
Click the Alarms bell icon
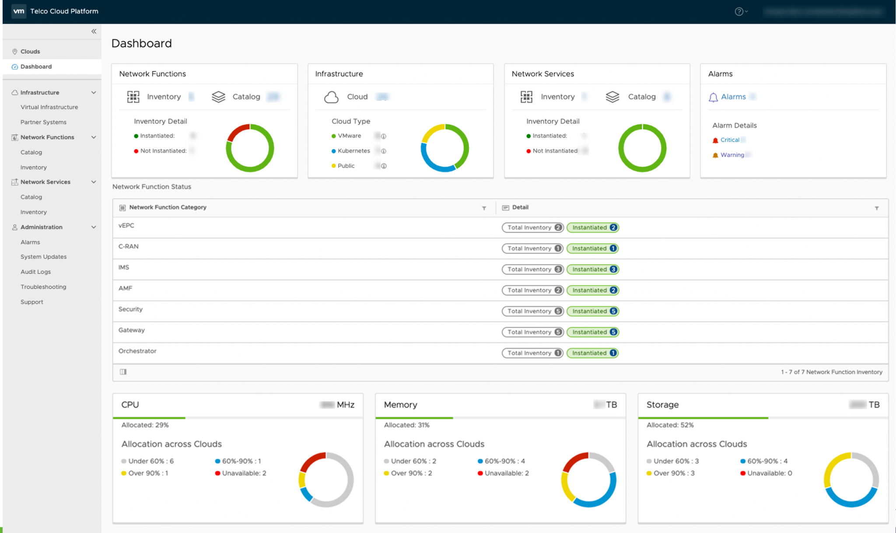pyautogui.click(x=713, y=97)
